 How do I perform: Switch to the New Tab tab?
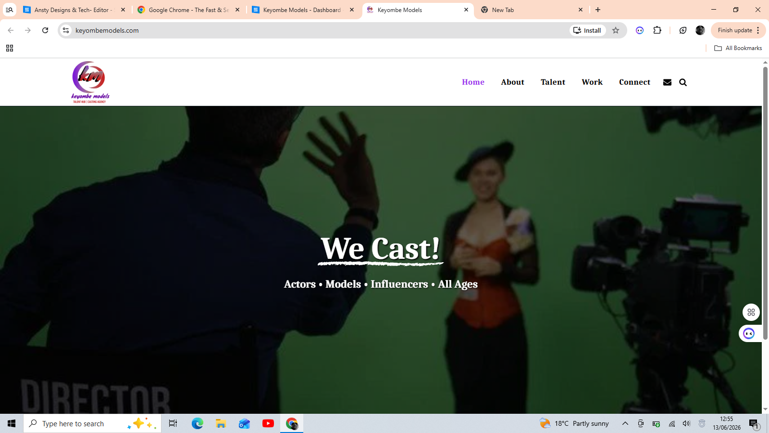point(533,10)
